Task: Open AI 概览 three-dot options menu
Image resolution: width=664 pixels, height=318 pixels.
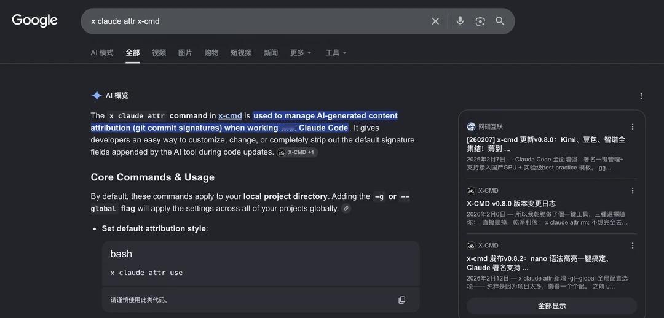Action: click(641, 96)
